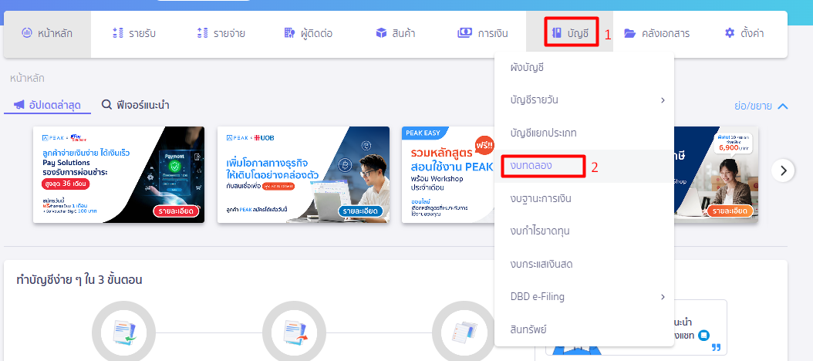Open the Pay Solutions promotion banner
This screenshot has width=813, height=361.
pyautogui.click(x=119, y=175)
